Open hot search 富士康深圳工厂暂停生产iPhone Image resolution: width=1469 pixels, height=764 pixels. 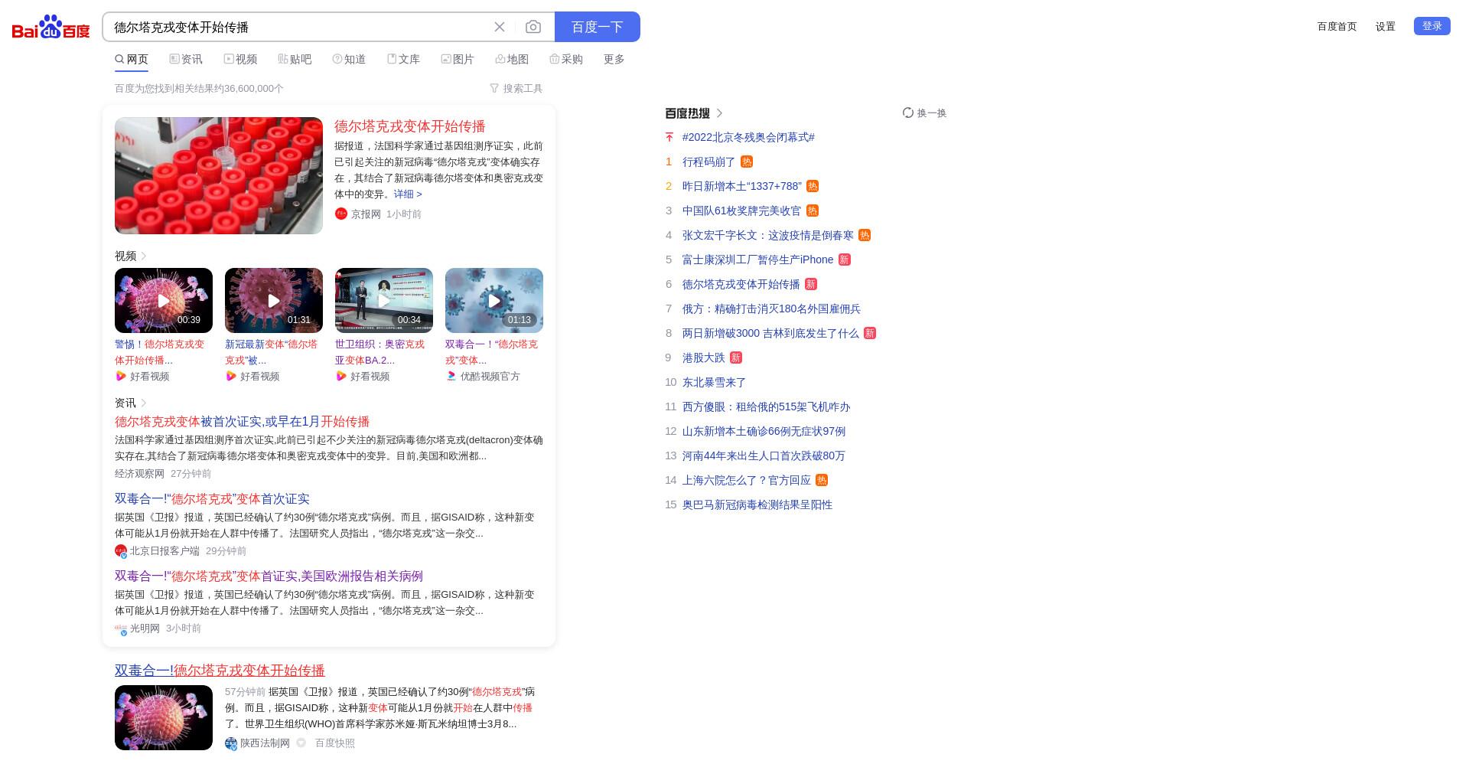click(757, 260)
